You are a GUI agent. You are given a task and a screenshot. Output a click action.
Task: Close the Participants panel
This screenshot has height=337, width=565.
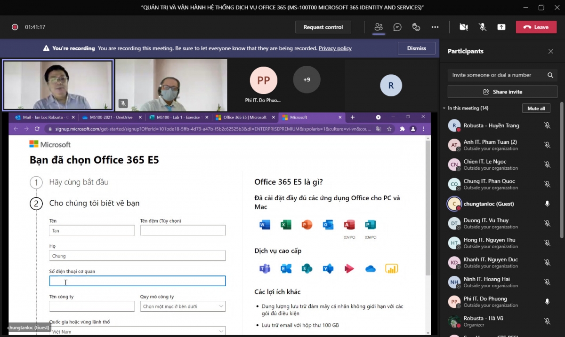click(x=551, y=51)
